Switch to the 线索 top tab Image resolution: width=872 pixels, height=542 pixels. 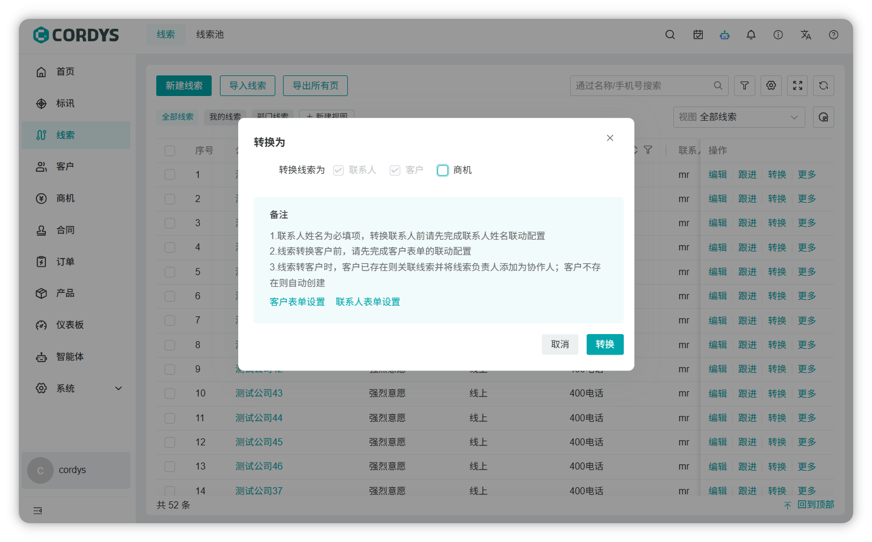pos(166,35)
